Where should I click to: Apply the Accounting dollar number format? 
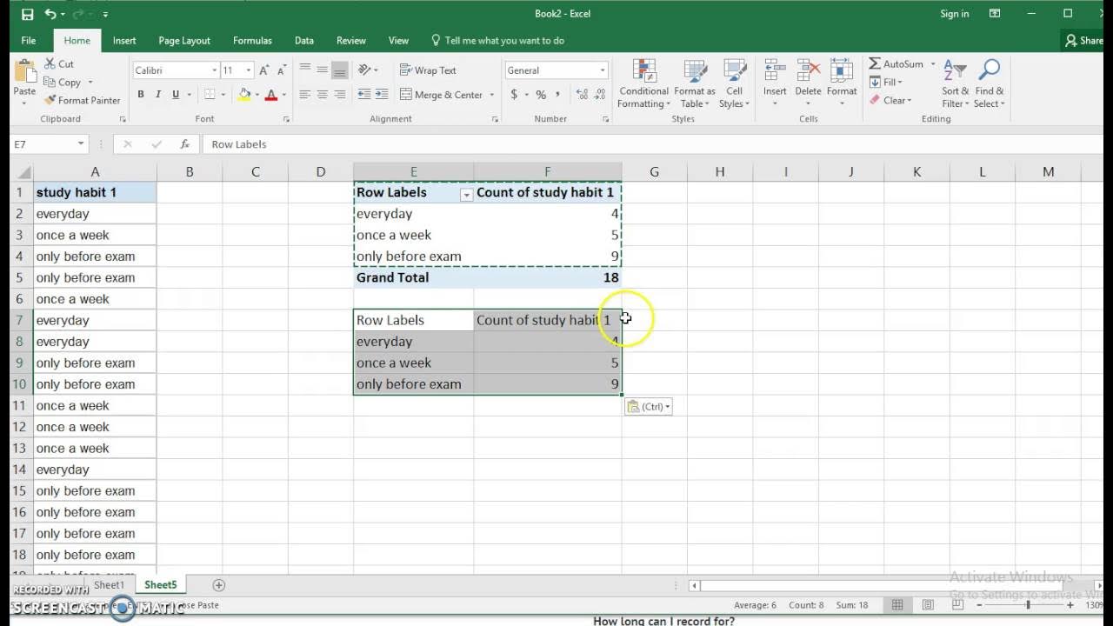point(514,95)
